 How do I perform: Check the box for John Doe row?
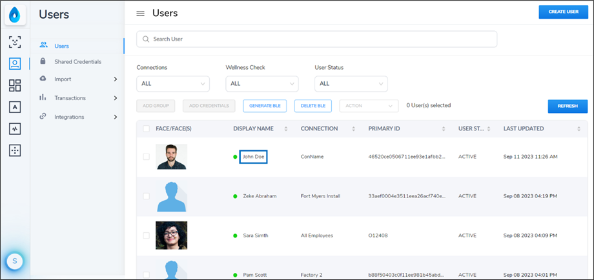pos(146,157)
